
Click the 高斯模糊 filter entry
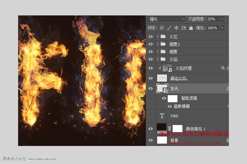(x=181, y=106)
